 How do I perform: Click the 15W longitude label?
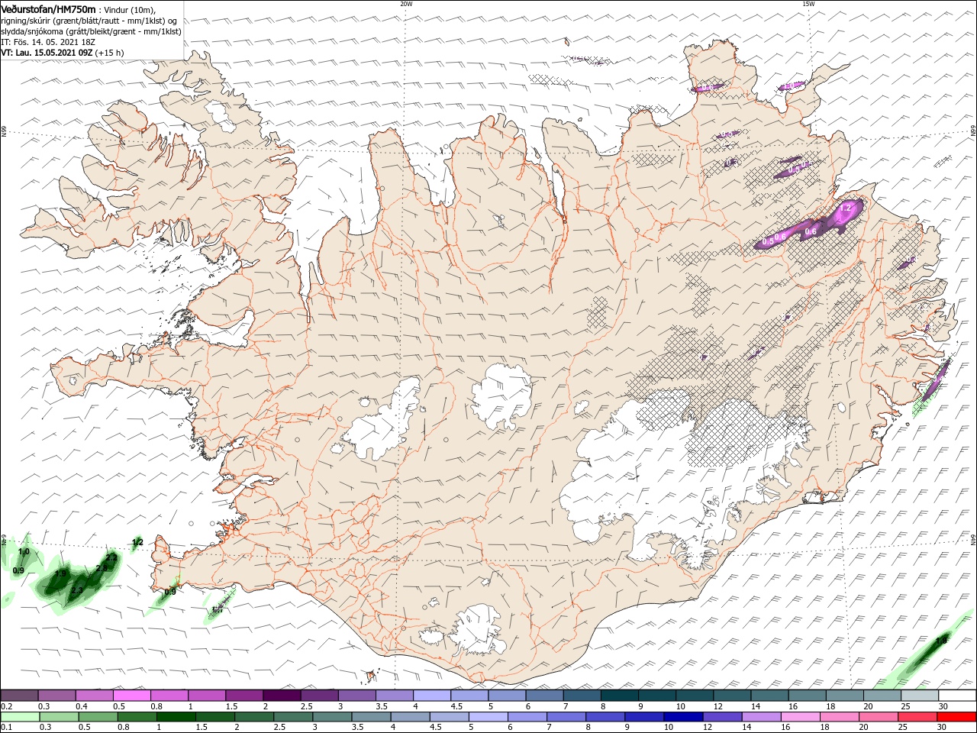(x=808, y=4)
